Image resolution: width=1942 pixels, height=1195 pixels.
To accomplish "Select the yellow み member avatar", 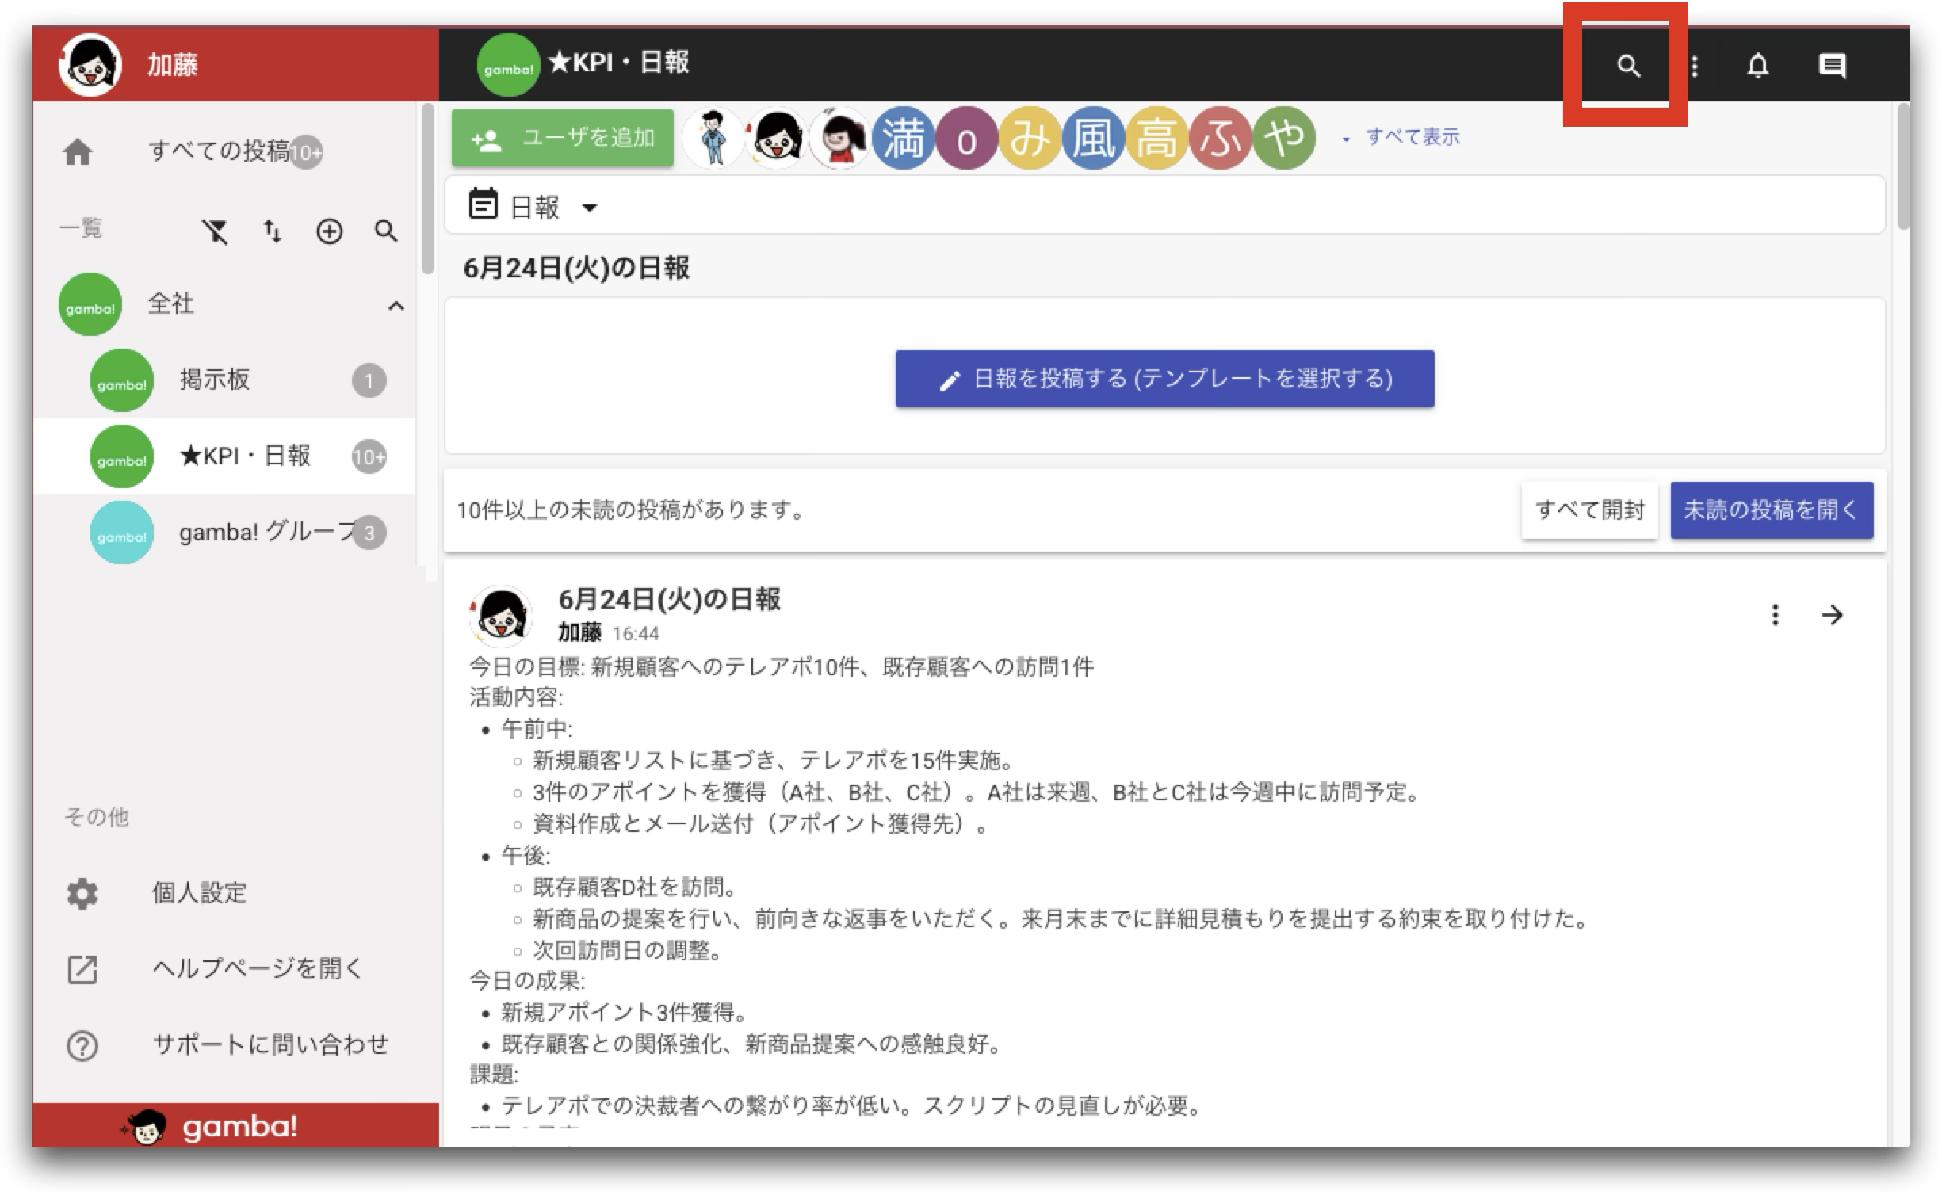I will (x=1030, y=138).
